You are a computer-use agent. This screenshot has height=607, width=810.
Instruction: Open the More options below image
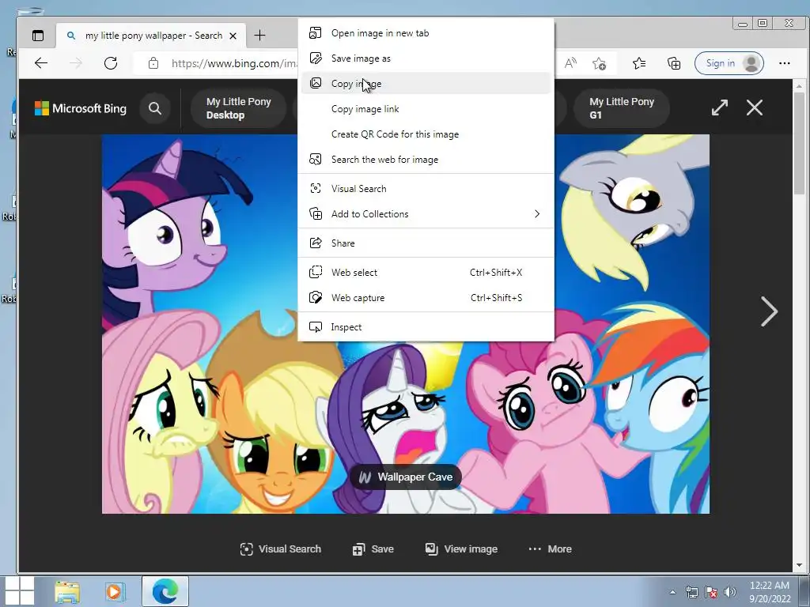551,549
